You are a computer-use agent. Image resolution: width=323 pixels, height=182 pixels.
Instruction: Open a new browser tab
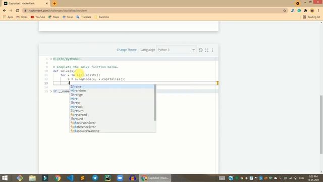55,4
